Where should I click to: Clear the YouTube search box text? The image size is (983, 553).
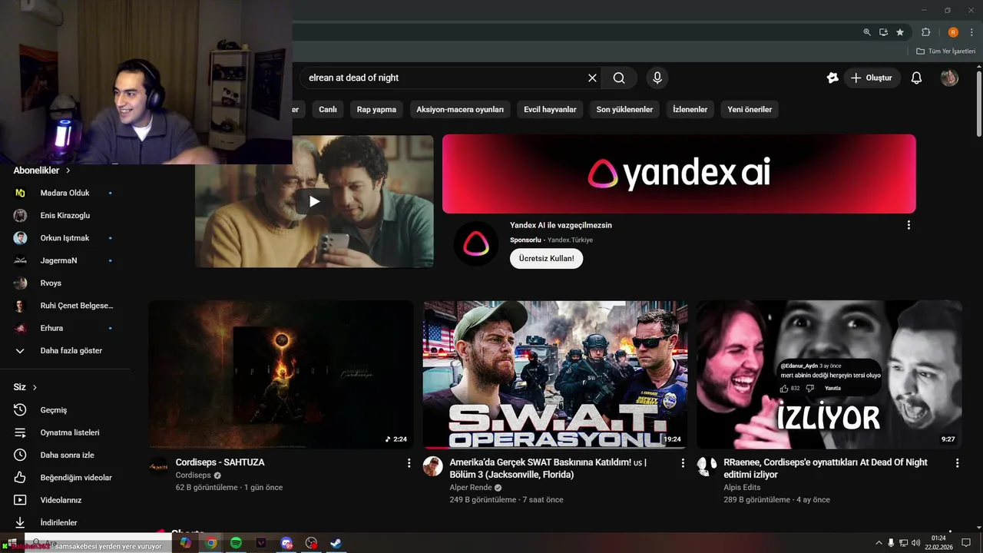click(x=592, y=78)
